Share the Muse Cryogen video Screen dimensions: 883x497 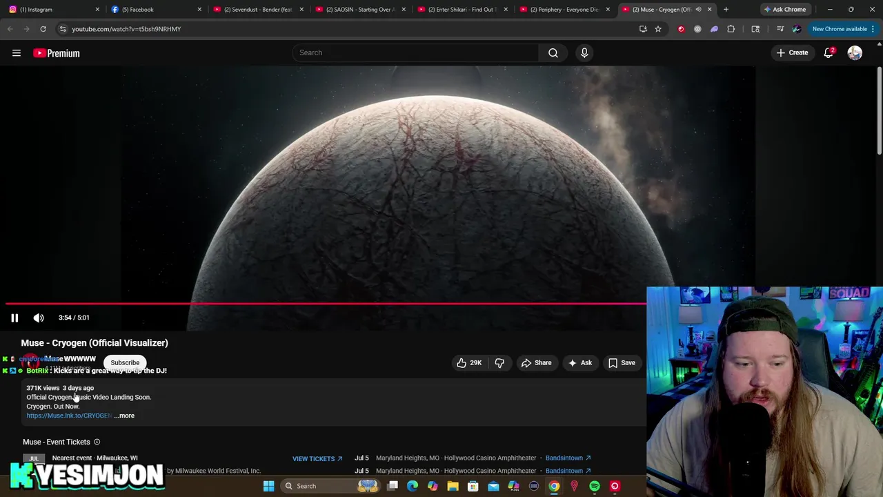coord(537,362)
